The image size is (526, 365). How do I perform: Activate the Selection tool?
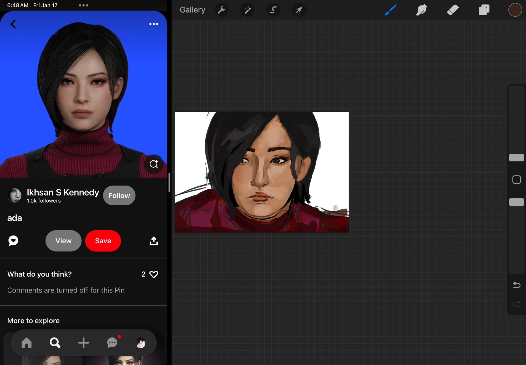tap(273, 10)
